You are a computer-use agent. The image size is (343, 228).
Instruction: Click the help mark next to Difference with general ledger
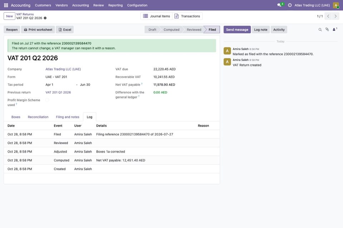pos(139,96)
